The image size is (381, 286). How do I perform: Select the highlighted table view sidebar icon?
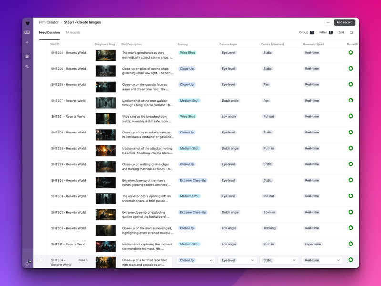[27, 56]
